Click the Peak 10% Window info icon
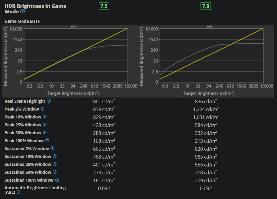 tap(45, 117)
